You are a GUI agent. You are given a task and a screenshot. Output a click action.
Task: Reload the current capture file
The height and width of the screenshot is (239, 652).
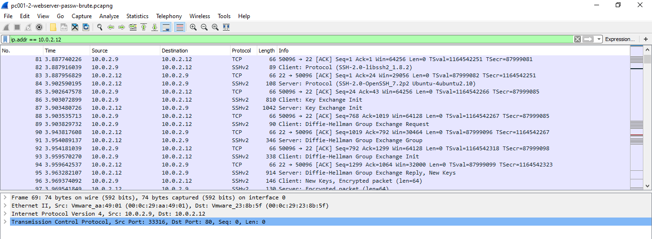pyautogui.click(x=86, y=27)
